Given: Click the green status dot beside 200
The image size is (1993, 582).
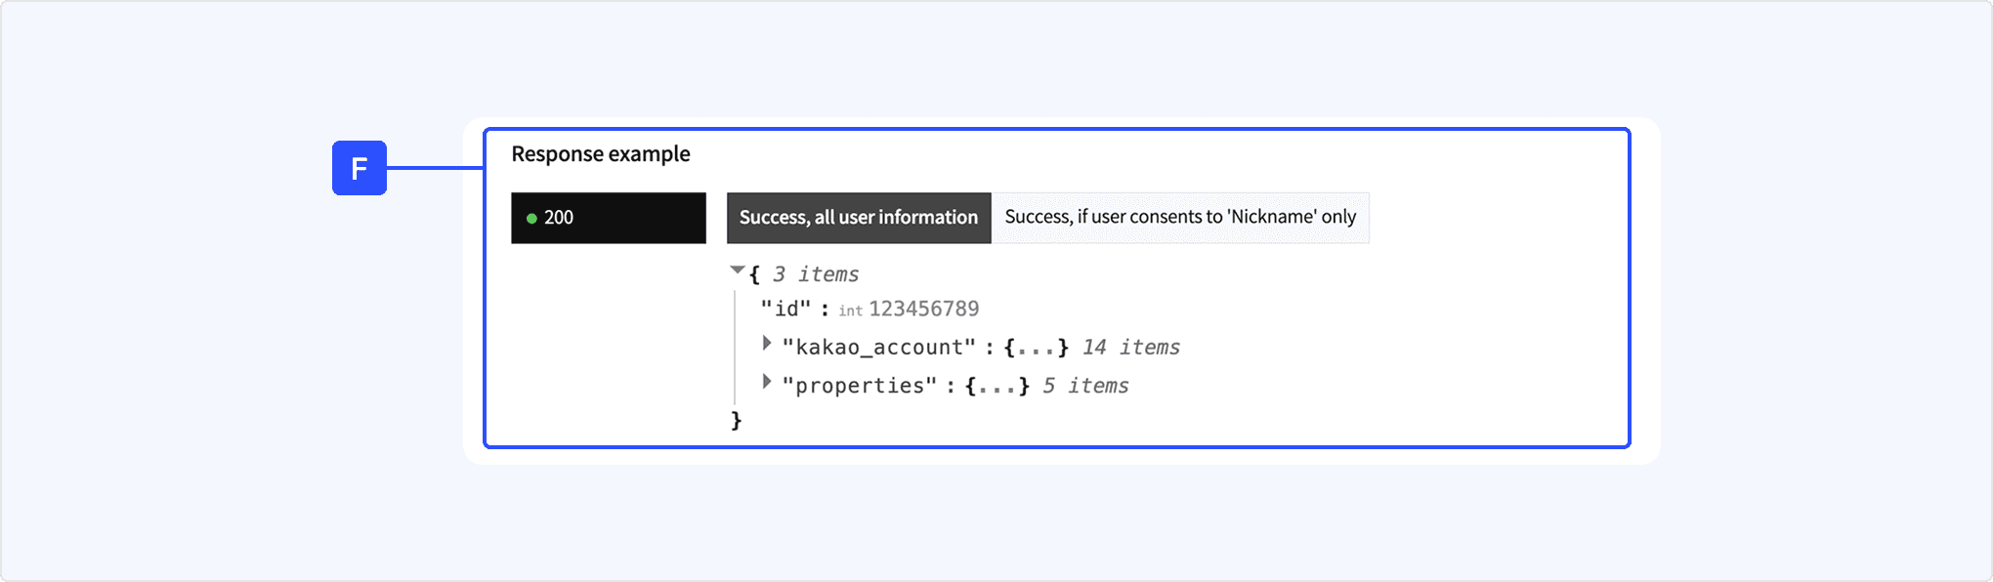Looking at the screenshot, I should (531, 219).
